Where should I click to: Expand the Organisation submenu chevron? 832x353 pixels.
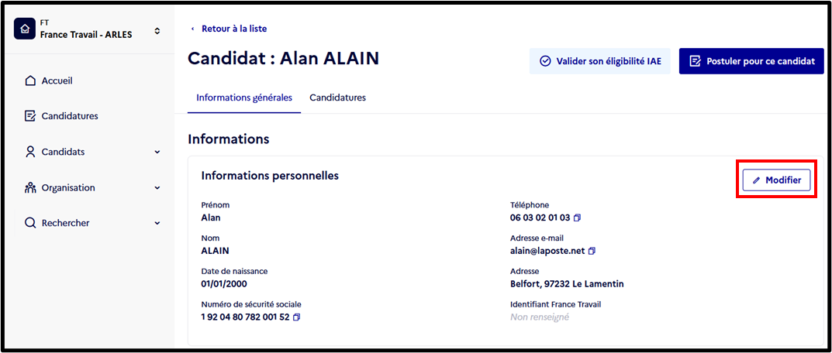157,187
